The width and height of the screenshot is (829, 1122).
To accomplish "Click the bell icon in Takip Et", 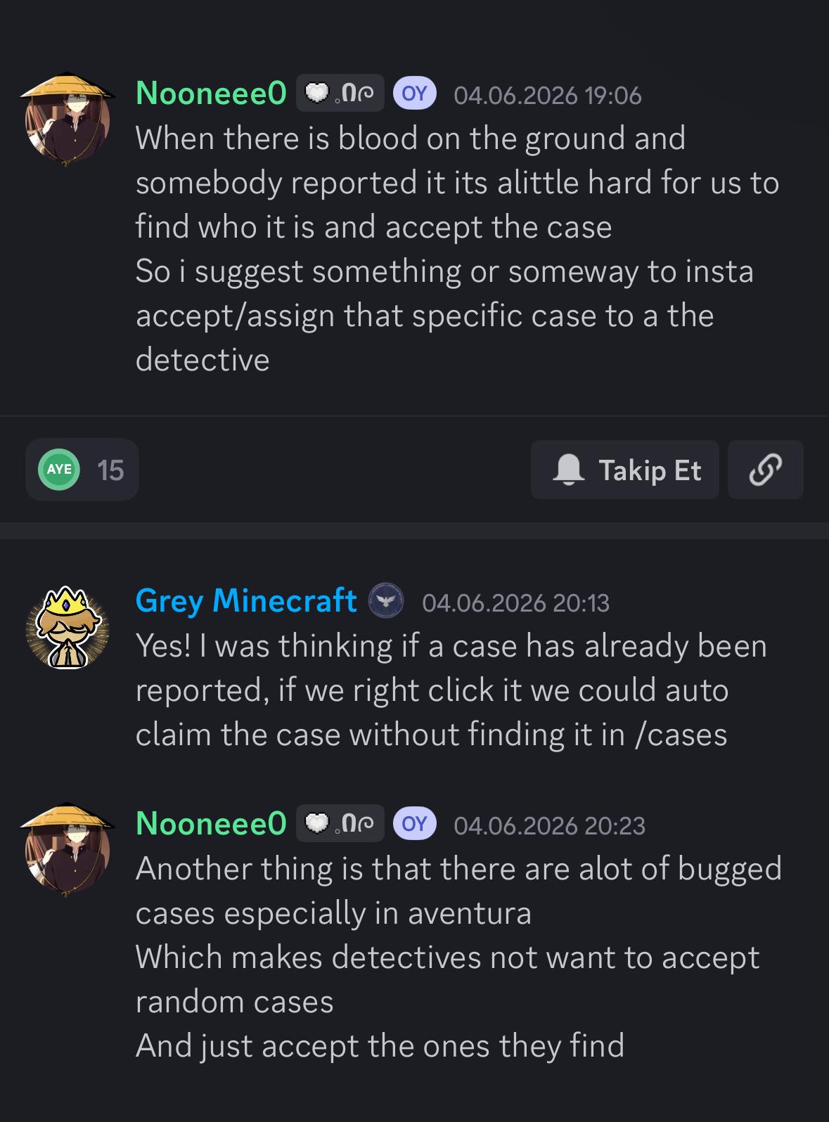I will pos(569,470).
